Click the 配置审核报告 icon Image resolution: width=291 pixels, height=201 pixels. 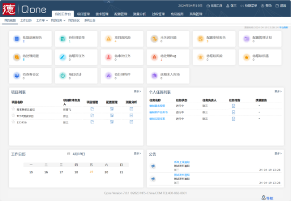coord(200,39)
